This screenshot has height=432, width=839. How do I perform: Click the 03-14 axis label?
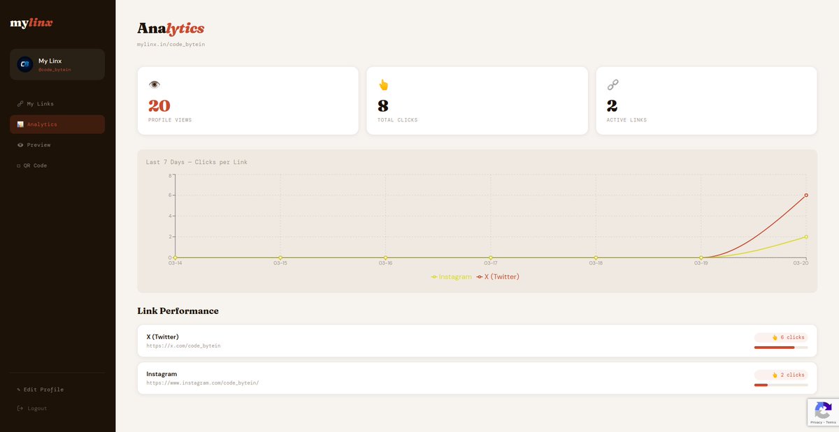click(x=175, y=263)
